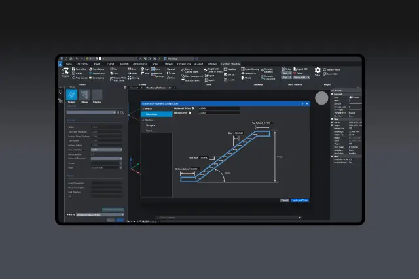Click the Generate Elevation tool
This screenshot has height=279, width=419.
click(x=267, y=71)
